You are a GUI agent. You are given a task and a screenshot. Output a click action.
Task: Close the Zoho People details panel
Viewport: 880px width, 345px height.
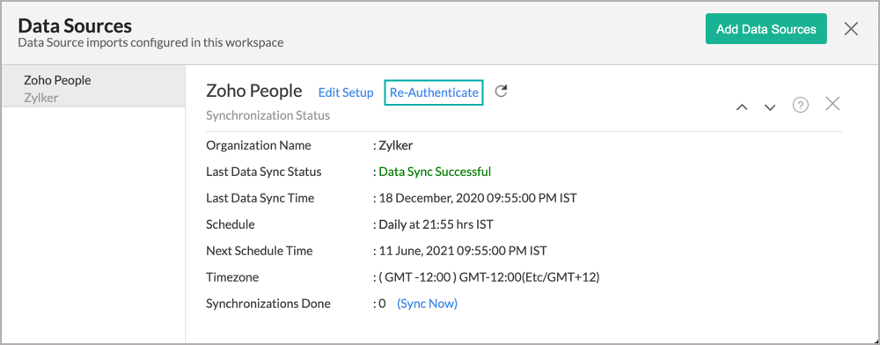(x=832, y=104)
